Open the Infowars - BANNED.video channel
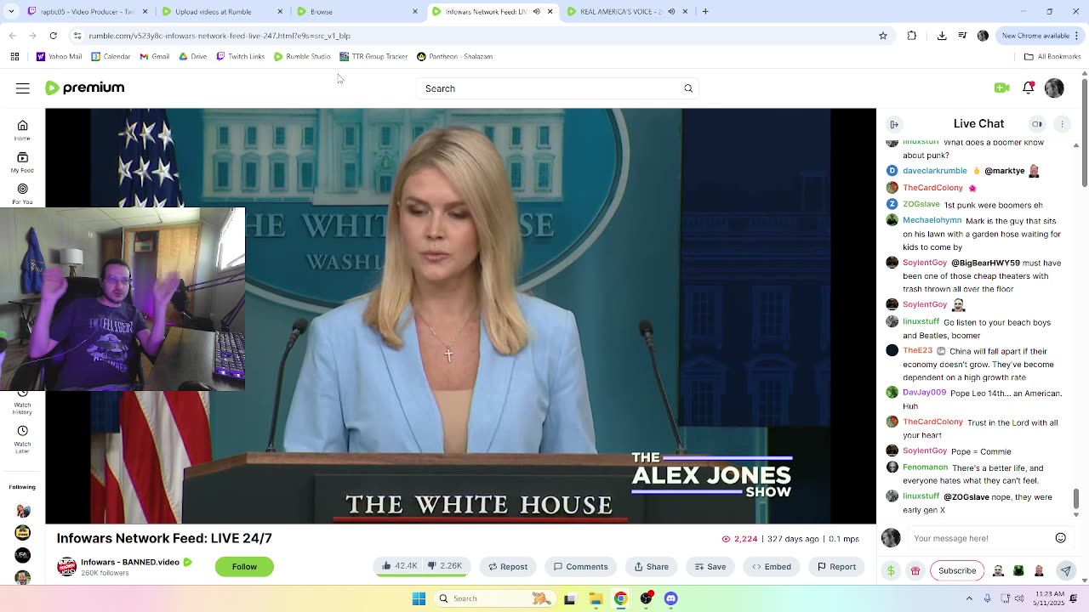 (x=130, y=562)
